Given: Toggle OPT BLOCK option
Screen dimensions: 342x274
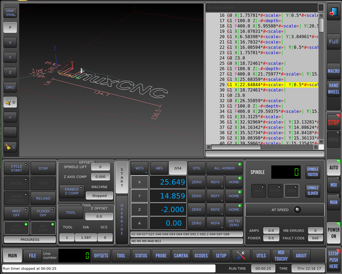Looking at the screenshot, I should pos(17,228).
